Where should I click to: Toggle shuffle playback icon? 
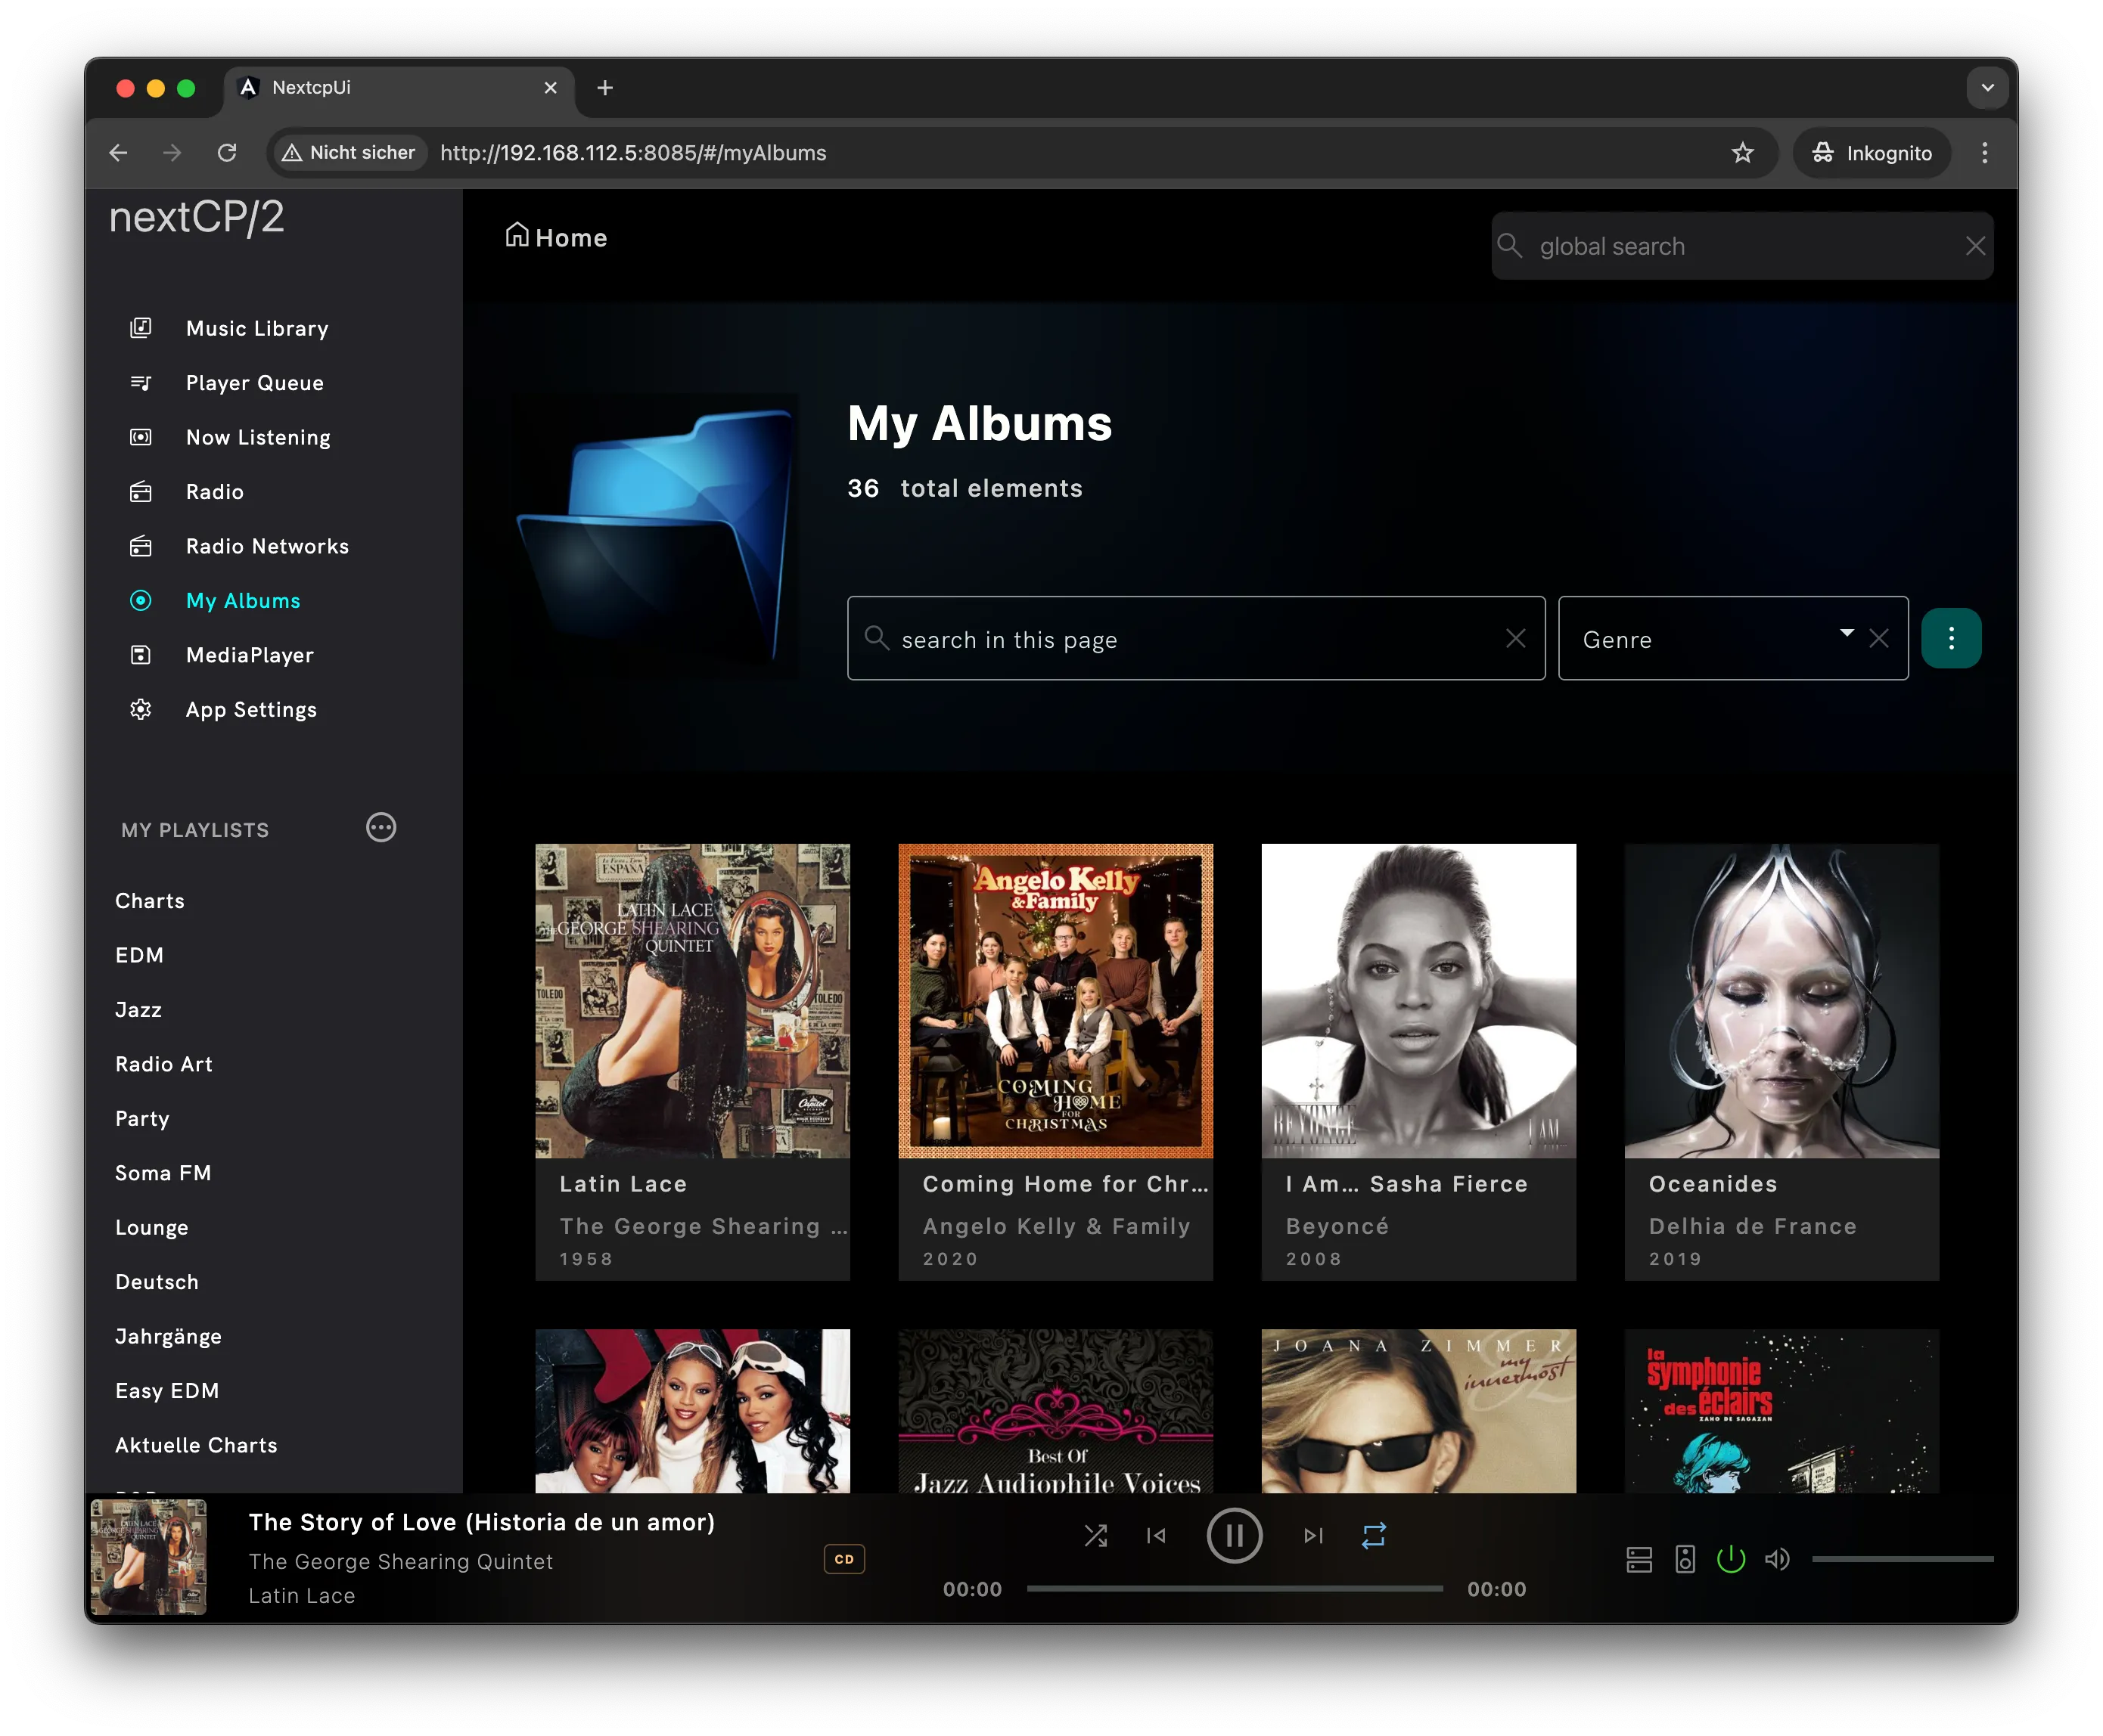(1095, 1535)
